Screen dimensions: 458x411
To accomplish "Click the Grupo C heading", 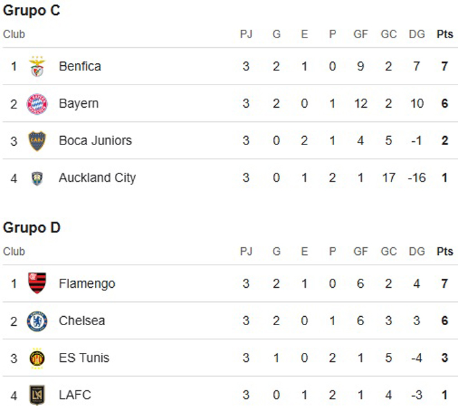I will pos(32,11).
